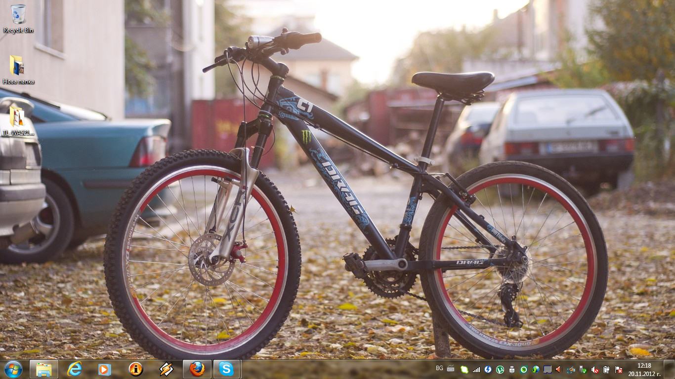Open the network connection pencil tray icon

point(571,369)
